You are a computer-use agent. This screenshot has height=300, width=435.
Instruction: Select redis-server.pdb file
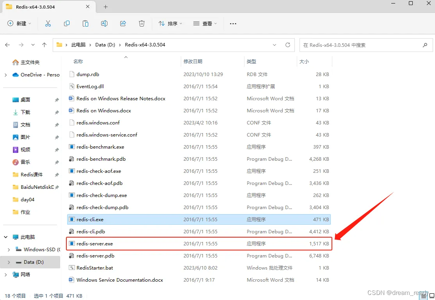coord(199,256)
